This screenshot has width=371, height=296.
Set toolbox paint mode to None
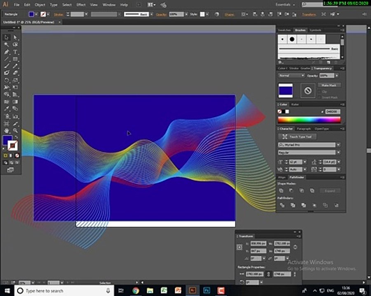17,155
